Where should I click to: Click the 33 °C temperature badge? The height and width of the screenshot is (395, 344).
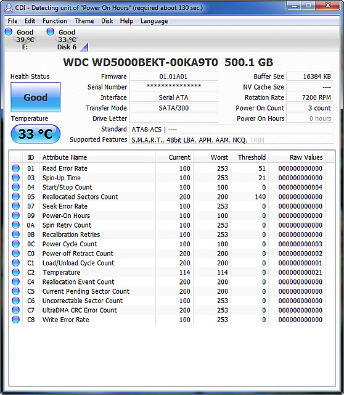point(36,134)
